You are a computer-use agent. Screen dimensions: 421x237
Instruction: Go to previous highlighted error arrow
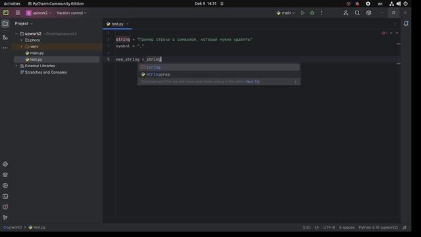click(x=391, y=33)
